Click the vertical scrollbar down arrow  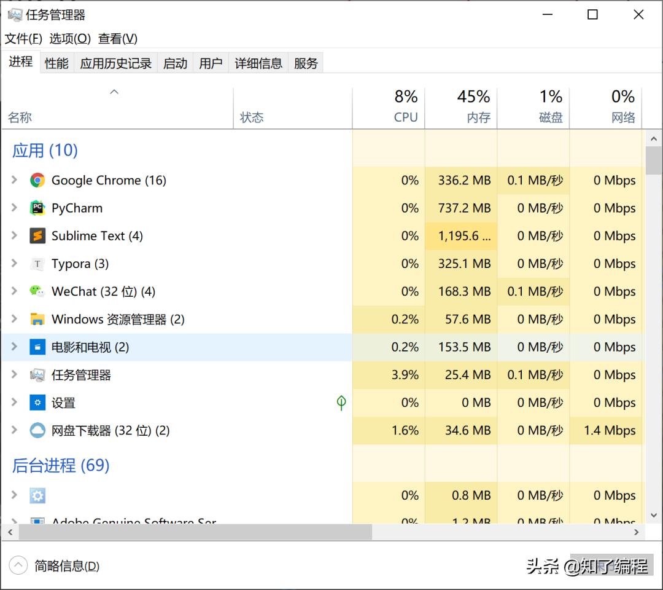point(653,516)
